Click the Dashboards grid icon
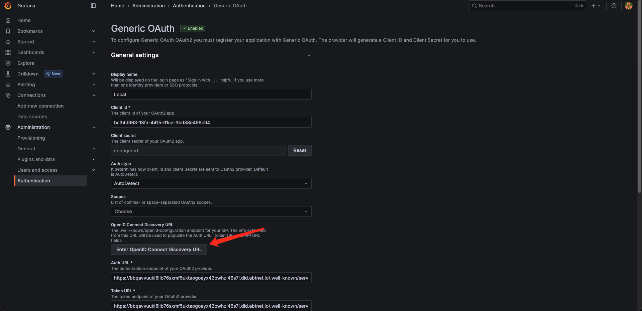This screenshot has height=311, width=642. click(x=8, y=52)
